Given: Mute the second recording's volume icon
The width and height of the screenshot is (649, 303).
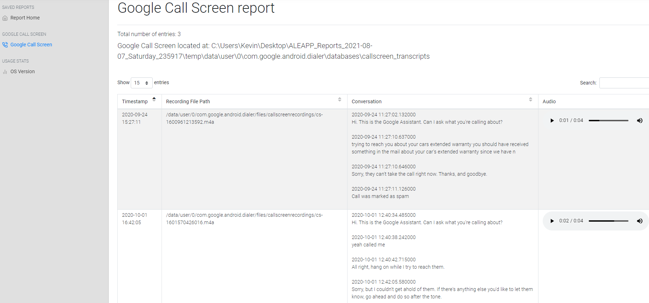Looking at the screenshot, I should click(639, 221).
